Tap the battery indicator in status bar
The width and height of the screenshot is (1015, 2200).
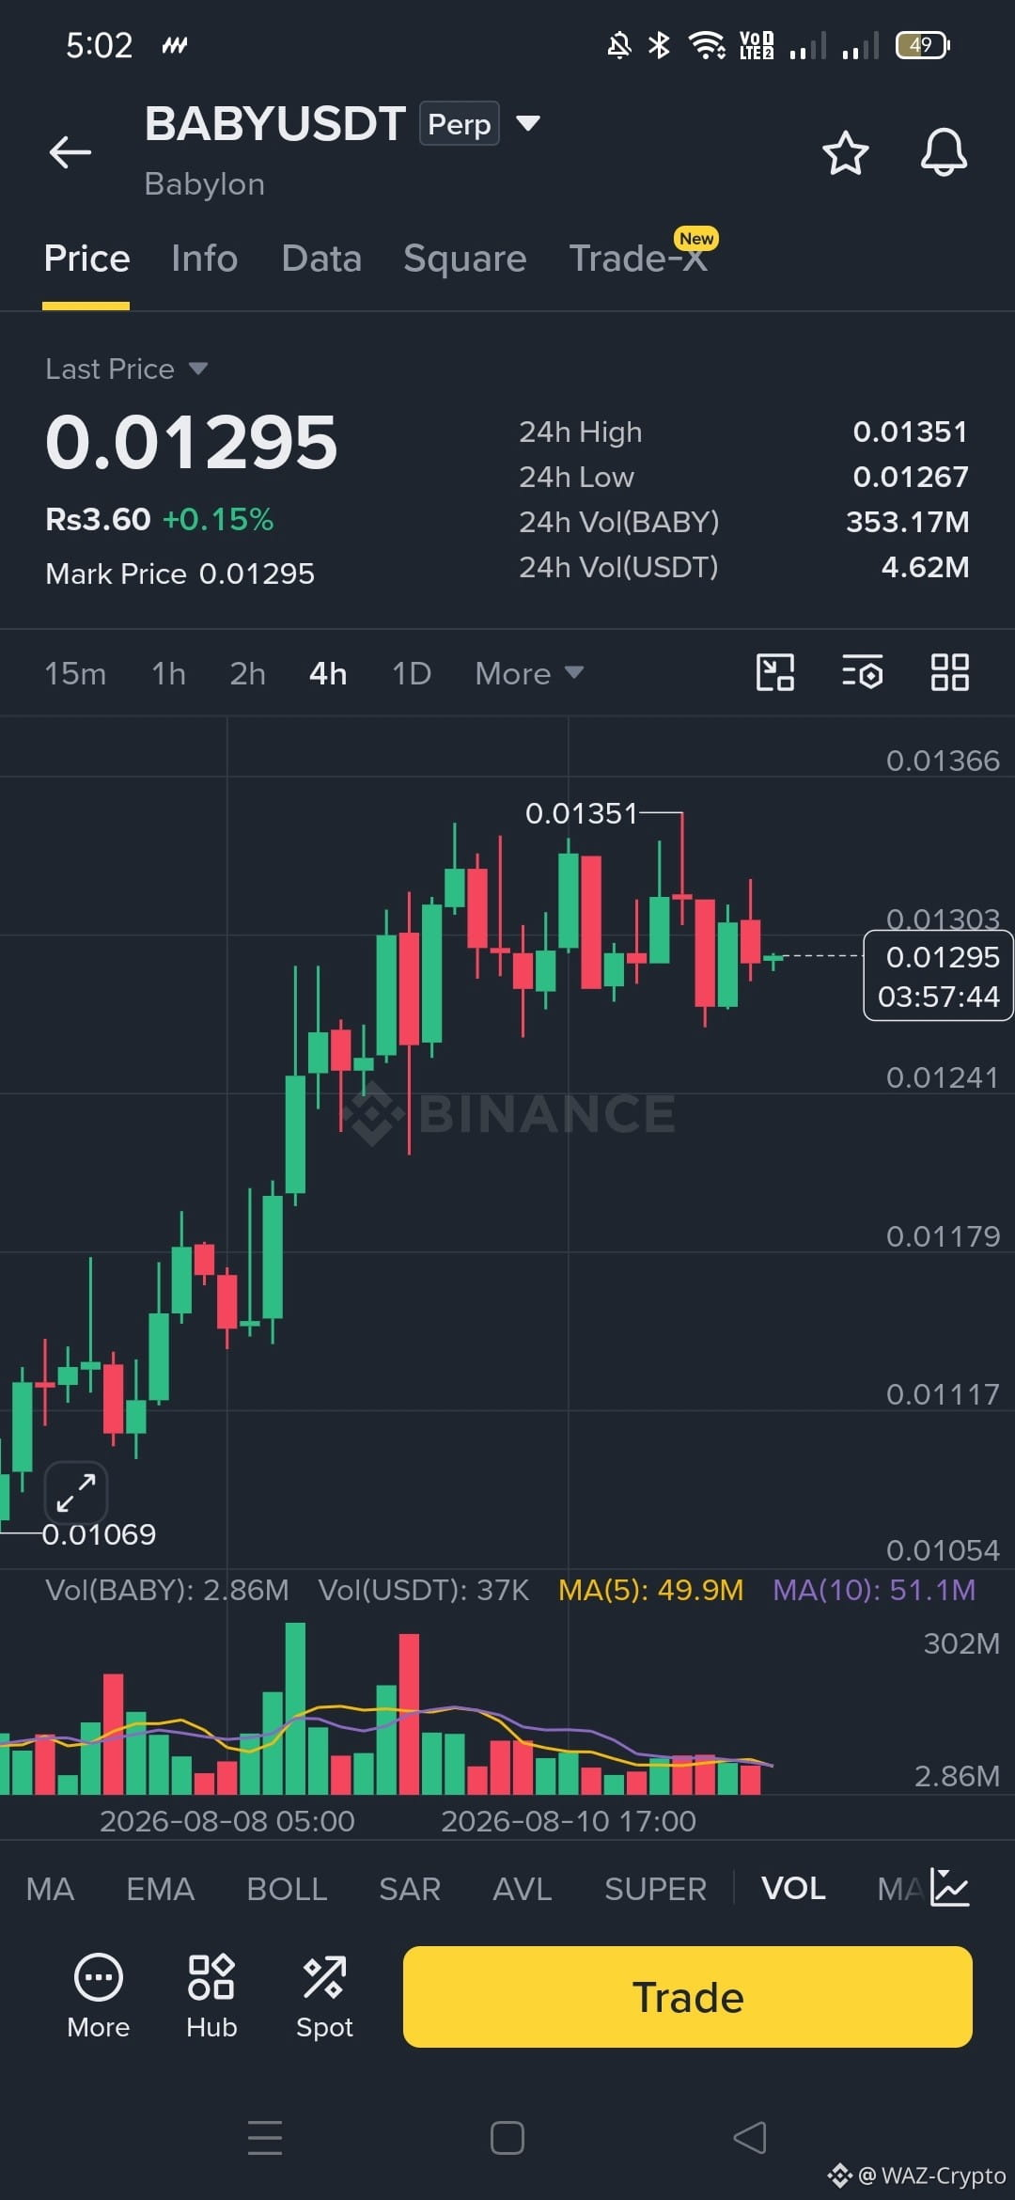(923, 44)
